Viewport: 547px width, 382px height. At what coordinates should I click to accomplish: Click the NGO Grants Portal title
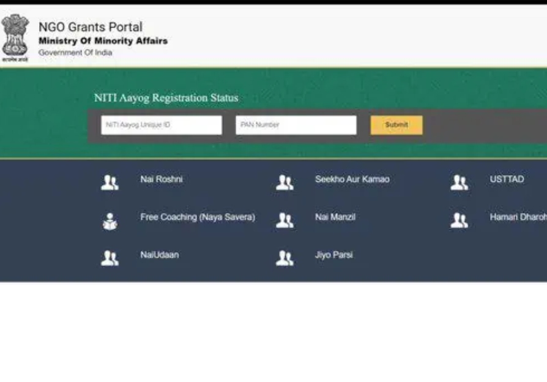point(91,27)
